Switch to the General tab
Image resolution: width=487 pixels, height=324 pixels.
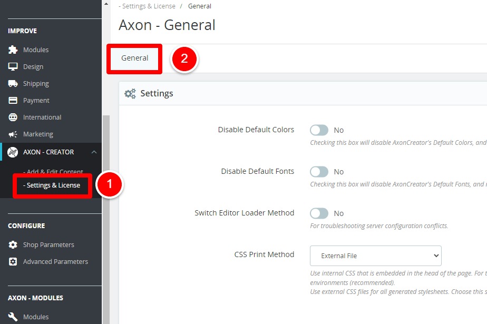coord(134,58)
